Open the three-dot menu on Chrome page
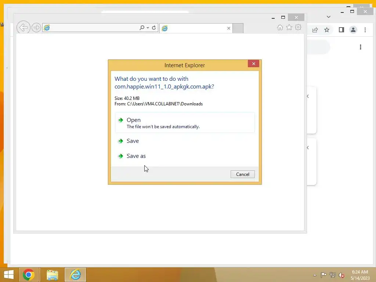The image size is (376, 282). [361, 47]
